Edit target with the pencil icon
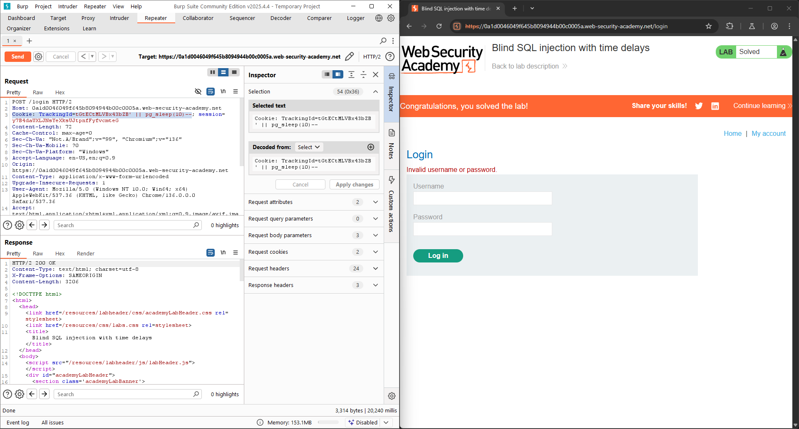The height and width of the screenshot is (429, 799). pos(350,56)
